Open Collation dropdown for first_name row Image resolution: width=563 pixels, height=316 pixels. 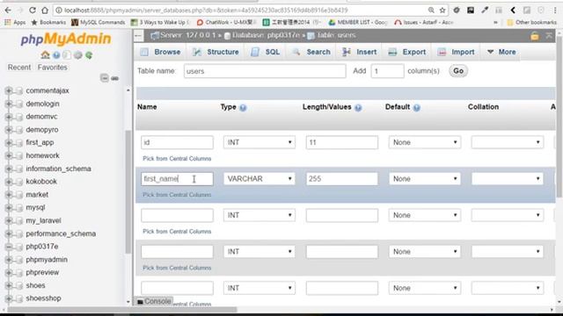coord(508,179)
